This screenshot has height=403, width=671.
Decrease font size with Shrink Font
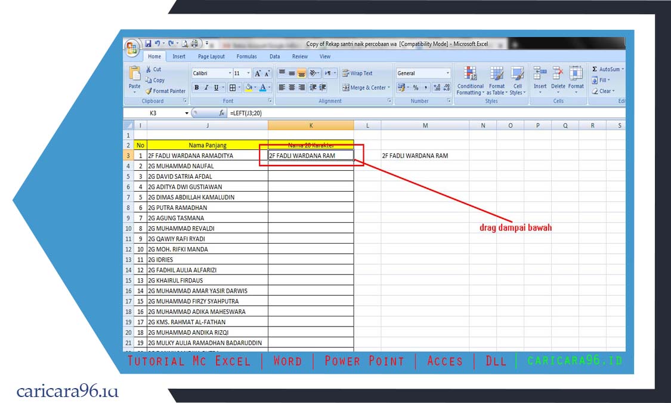267,73
